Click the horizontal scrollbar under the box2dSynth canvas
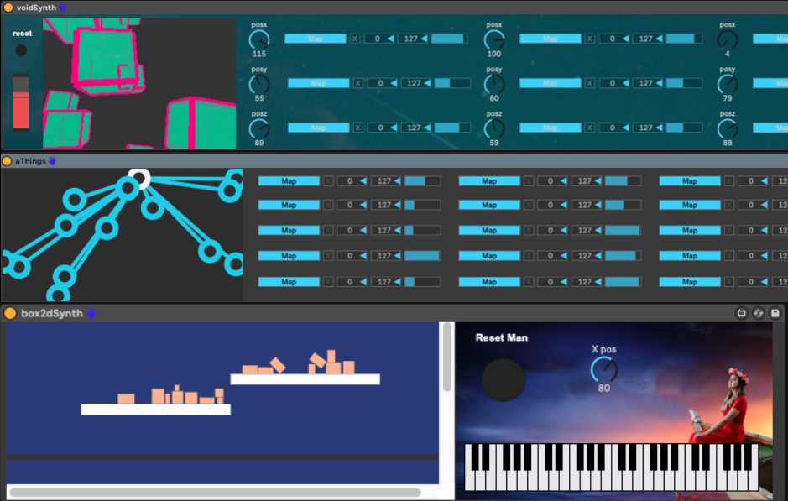 point(215,493)
